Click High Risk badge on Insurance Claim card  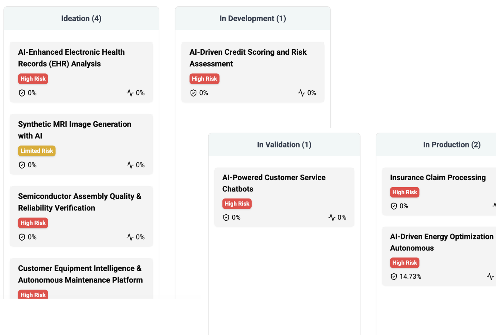(405, 192)
